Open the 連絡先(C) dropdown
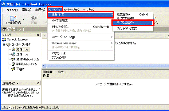Viewport: 169px width, 111px height. pyautogui.click(x=18, y=84)
